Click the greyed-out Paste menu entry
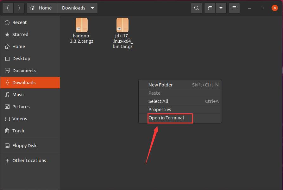Screen dimensions: 283x190 pyautogui.click(x=180, y=93)
